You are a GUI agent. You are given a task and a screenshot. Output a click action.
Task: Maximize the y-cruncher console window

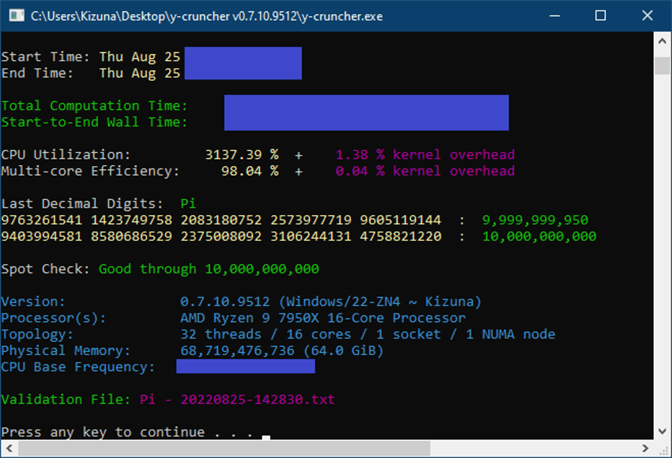601,16
